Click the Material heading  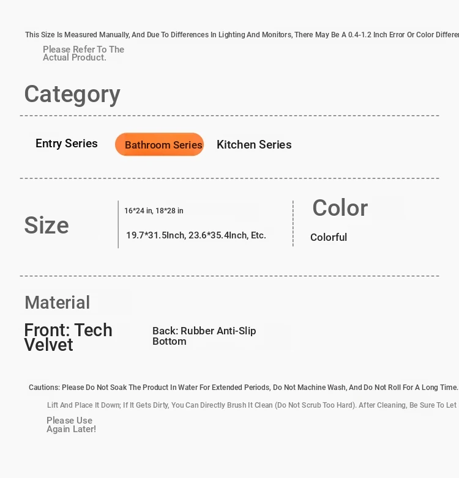point(58,303)
